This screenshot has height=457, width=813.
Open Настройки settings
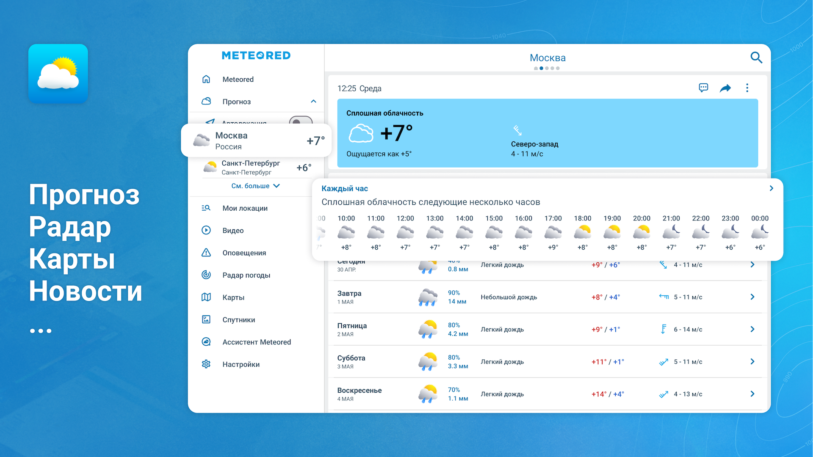point(241,364)
